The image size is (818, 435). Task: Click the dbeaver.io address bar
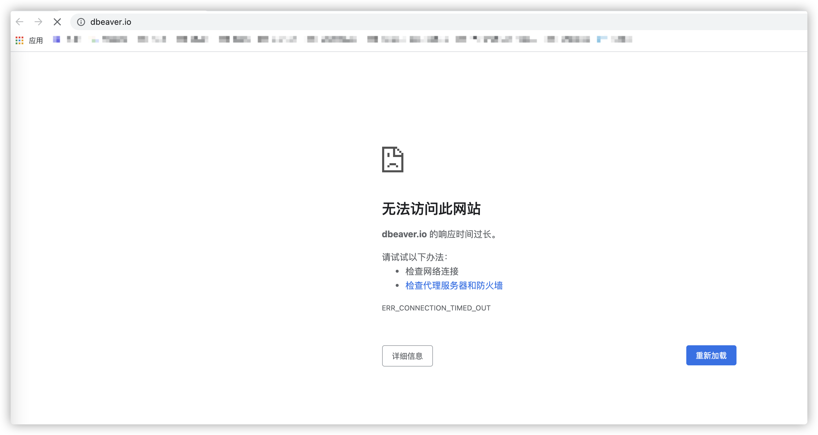coord(438,22)
